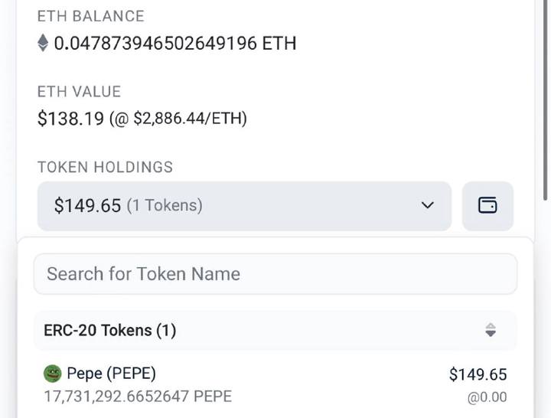Focus the Search for Token Name field
This screenshot has width=551, height=418.
275,274
